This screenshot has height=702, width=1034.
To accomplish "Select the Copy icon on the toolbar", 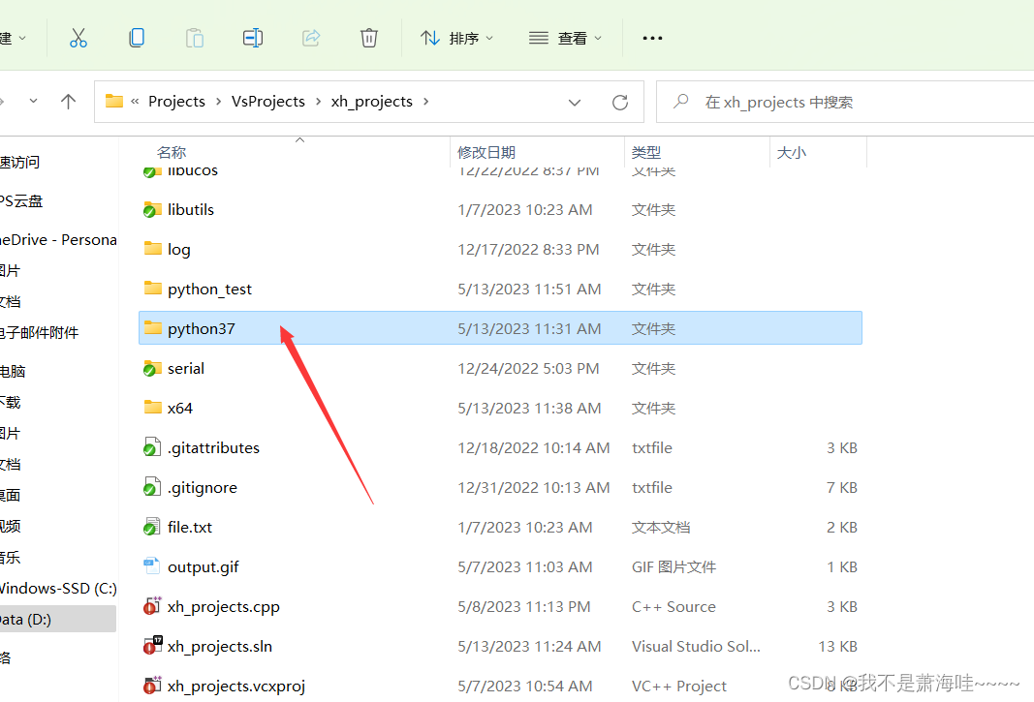I will pyautogui.click(x=137, y=38).
